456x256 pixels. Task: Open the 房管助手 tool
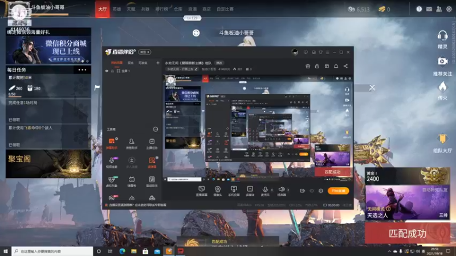[132, 143]
